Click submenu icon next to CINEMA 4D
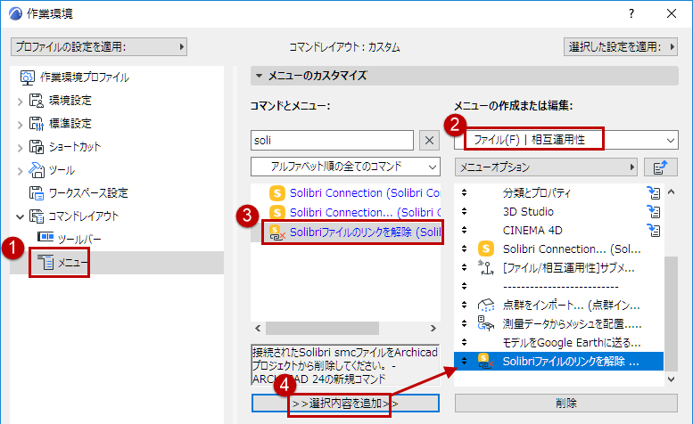693x424 pixels. (654, 231)
